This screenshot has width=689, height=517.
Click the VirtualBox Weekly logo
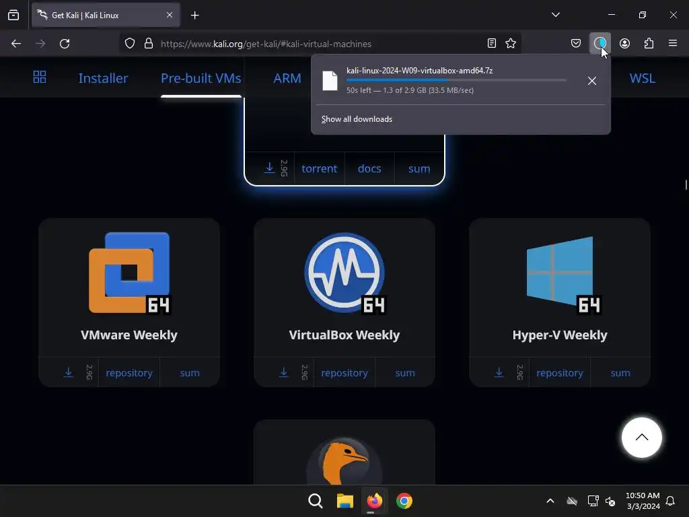[x=344, y=273]
